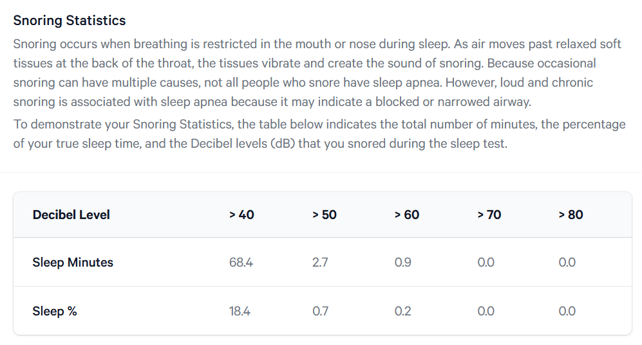642x345 pixels.
Task: Click the 0.0 minutes value under > 70
Action: (x=486, y=262)
